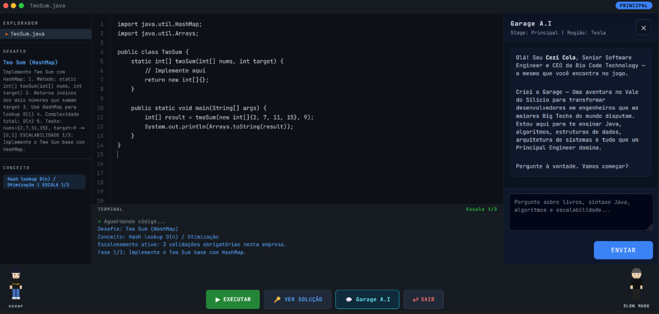The image size is (659, 314).
Task: Click the twoSum method signature line
Action: pos(207,61)
